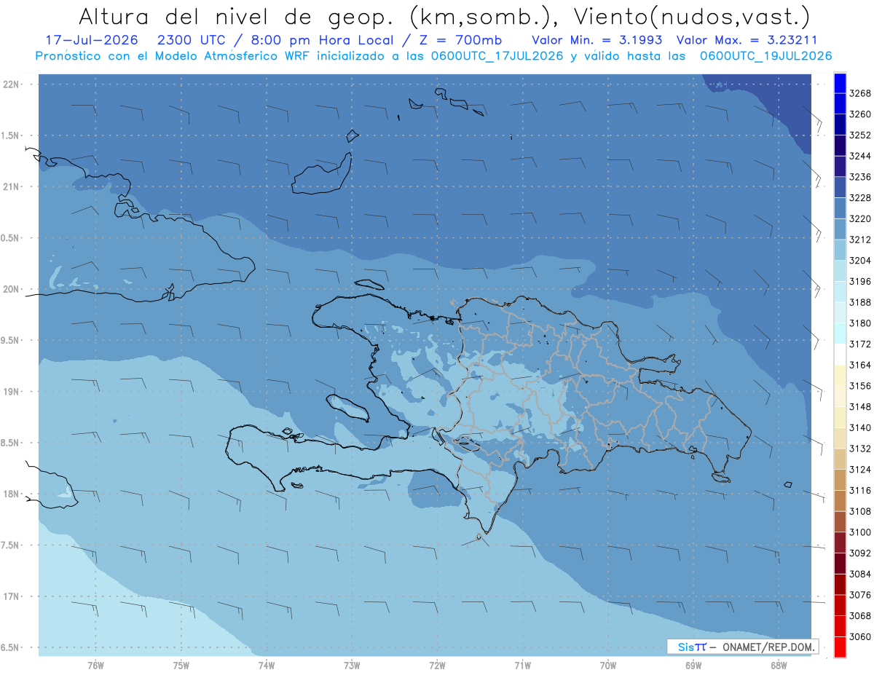This screenshot has height=675, width=874.
Task: Click the legend value 3060
Action: point(860,636)
